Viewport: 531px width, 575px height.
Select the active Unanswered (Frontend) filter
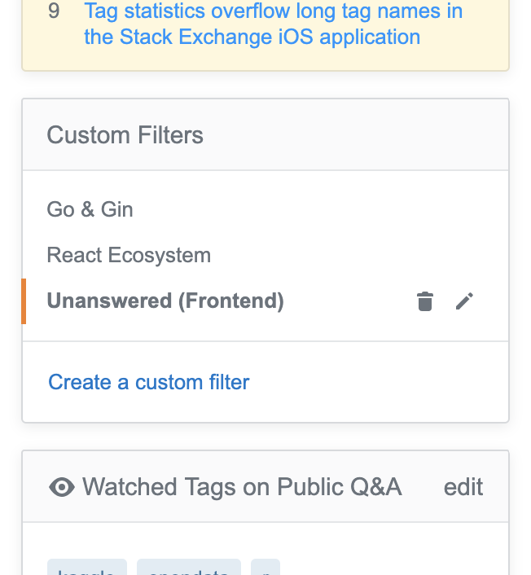[x=165, y=301]
